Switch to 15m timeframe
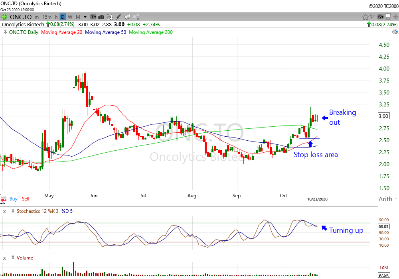The height and width of the screenshot is (279, 399). pyautogui.click(x=47, y=17)
